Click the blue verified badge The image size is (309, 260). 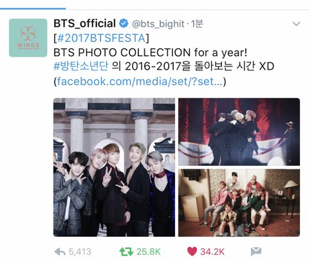tap(124, 23)
